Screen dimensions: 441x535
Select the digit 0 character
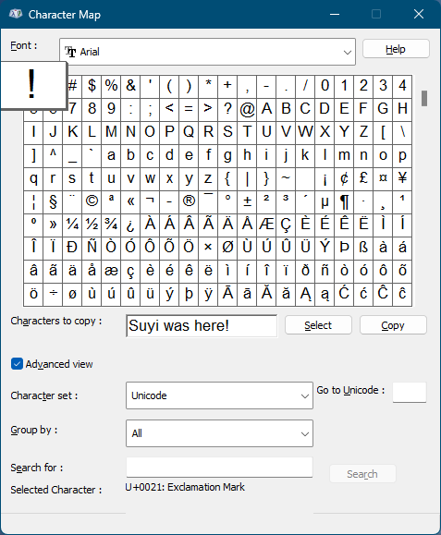325,86
